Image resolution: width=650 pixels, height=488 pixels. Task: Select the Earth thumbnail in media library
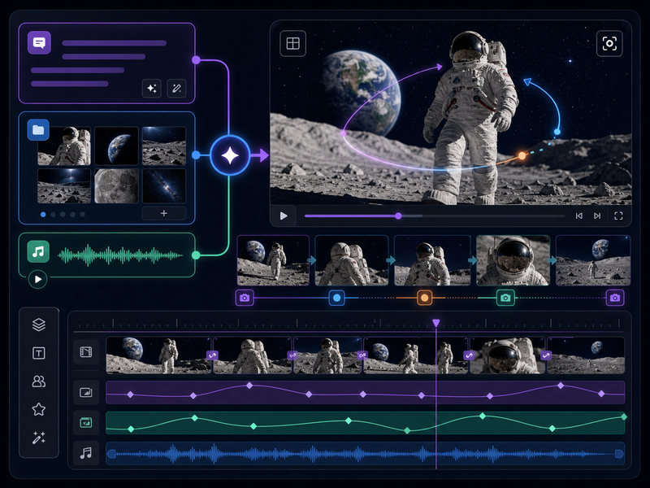tap(116, 146)
